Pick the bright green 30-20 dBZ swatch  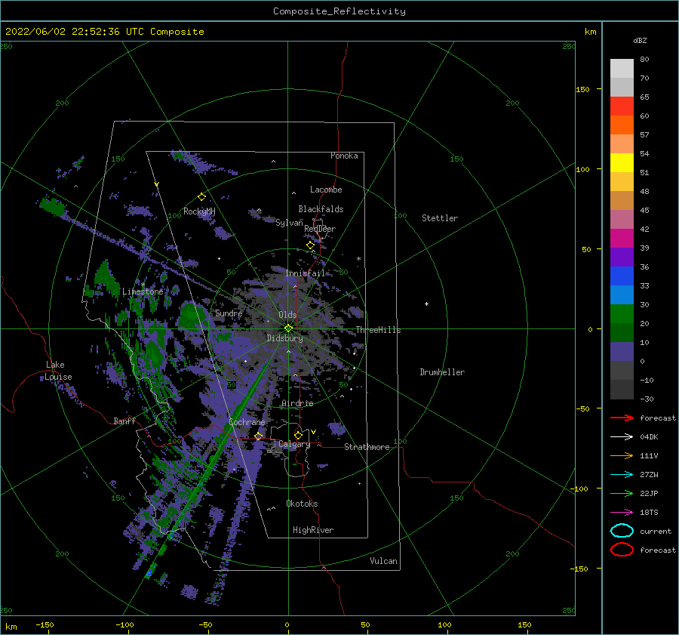tap(622, 314)
